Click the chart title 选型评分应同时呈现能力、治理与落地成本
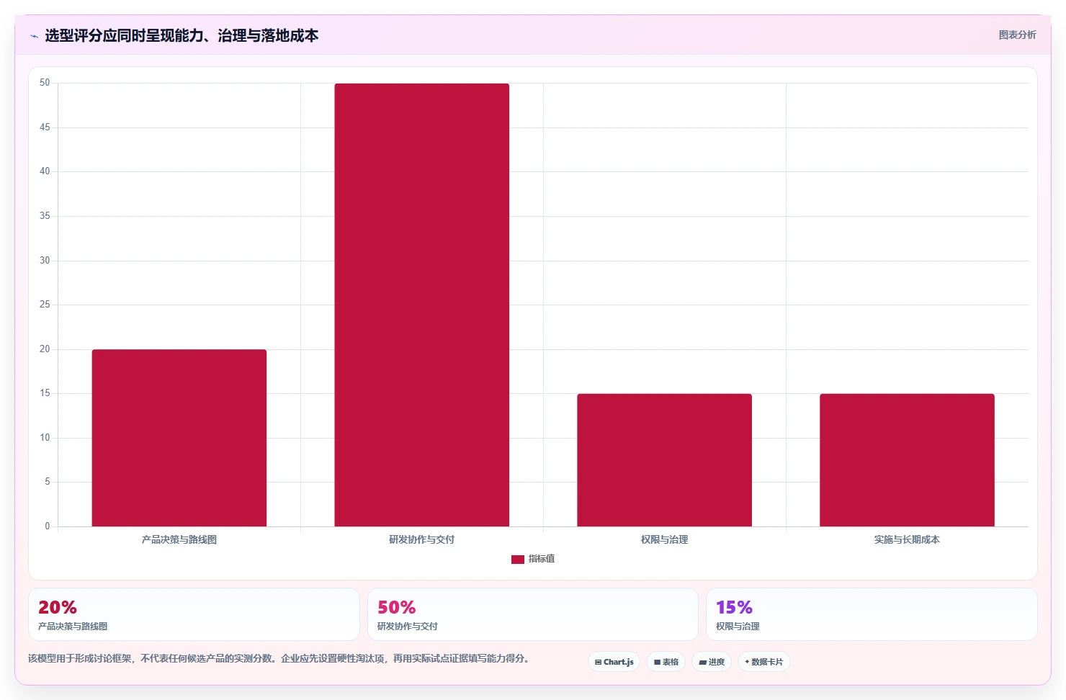Viewport: 1066px width, 700px height. tap(182, 35)
